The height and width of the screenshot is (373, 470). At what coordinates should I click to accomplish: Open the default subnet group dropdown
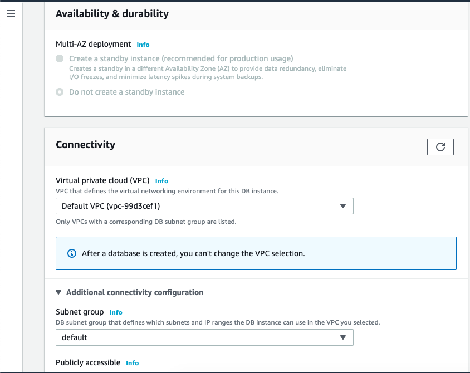[x=204, y=337]
